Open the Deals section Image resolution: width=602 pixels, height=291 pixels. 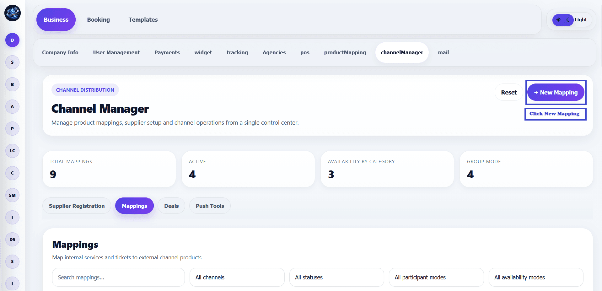[x=171, y=206]
